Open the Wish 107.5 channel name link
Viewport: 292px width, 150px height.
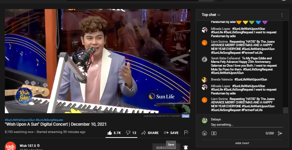coord(28,145)
